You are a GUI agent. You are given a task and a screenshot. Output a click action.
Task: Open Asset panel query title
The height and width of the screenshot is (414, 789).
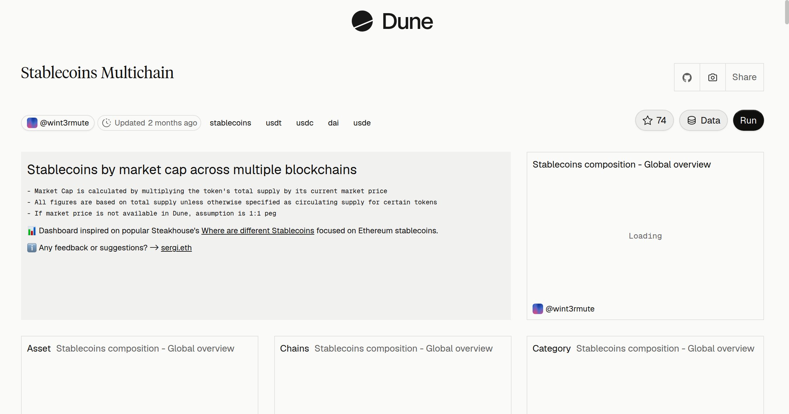coord(145,349)
